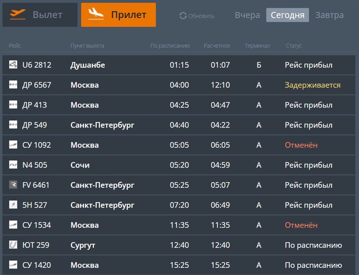The width and height of the screenshot is (359, 275).
Task: Click the refresh icon next to Обновить
Action: pos(183,16)
